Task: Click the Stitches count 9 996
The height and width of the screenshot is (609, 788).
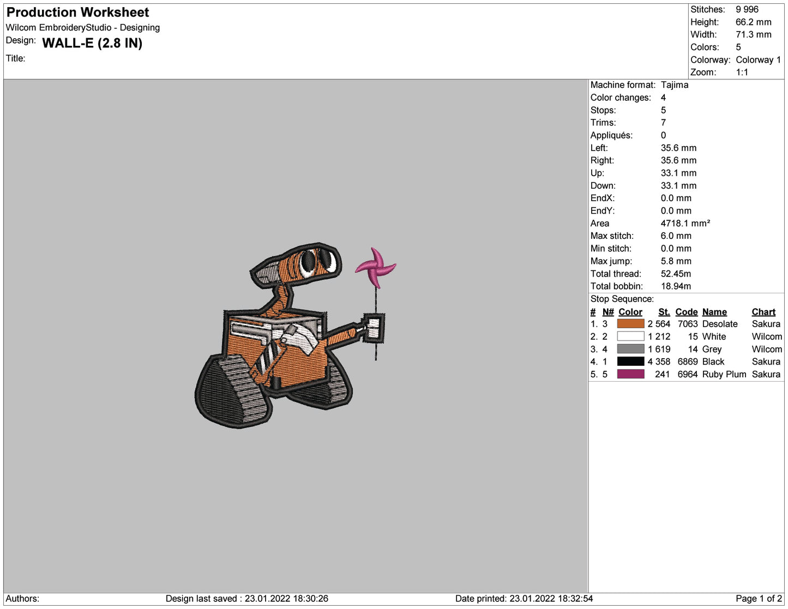Action: 747,9
